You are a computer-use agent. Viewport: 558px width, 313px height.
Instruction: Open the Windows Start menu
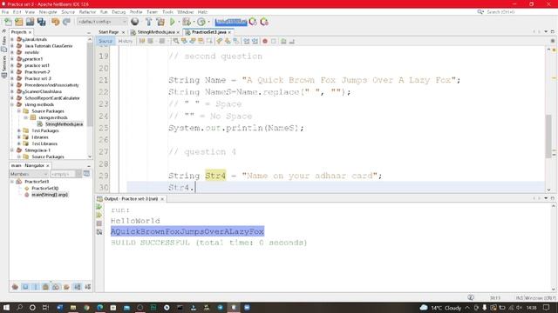(x=6, y=307)
